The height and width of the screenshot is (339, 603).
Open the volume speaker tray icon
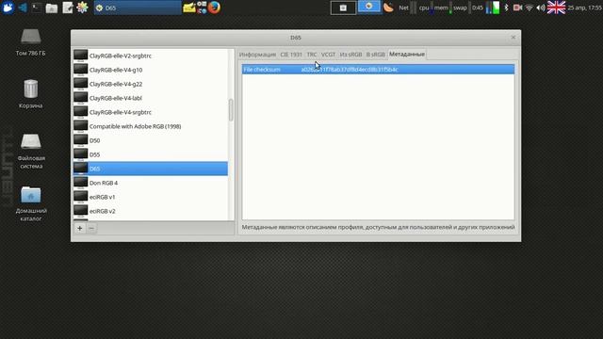coord(541,8)
